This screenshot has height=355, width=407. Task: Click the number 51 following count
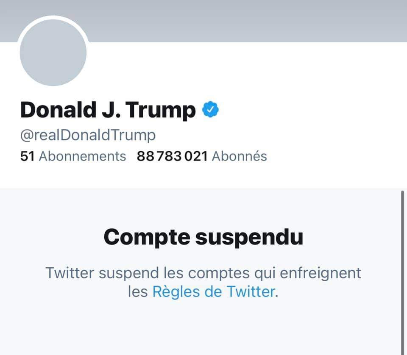(x=27, y=156)
